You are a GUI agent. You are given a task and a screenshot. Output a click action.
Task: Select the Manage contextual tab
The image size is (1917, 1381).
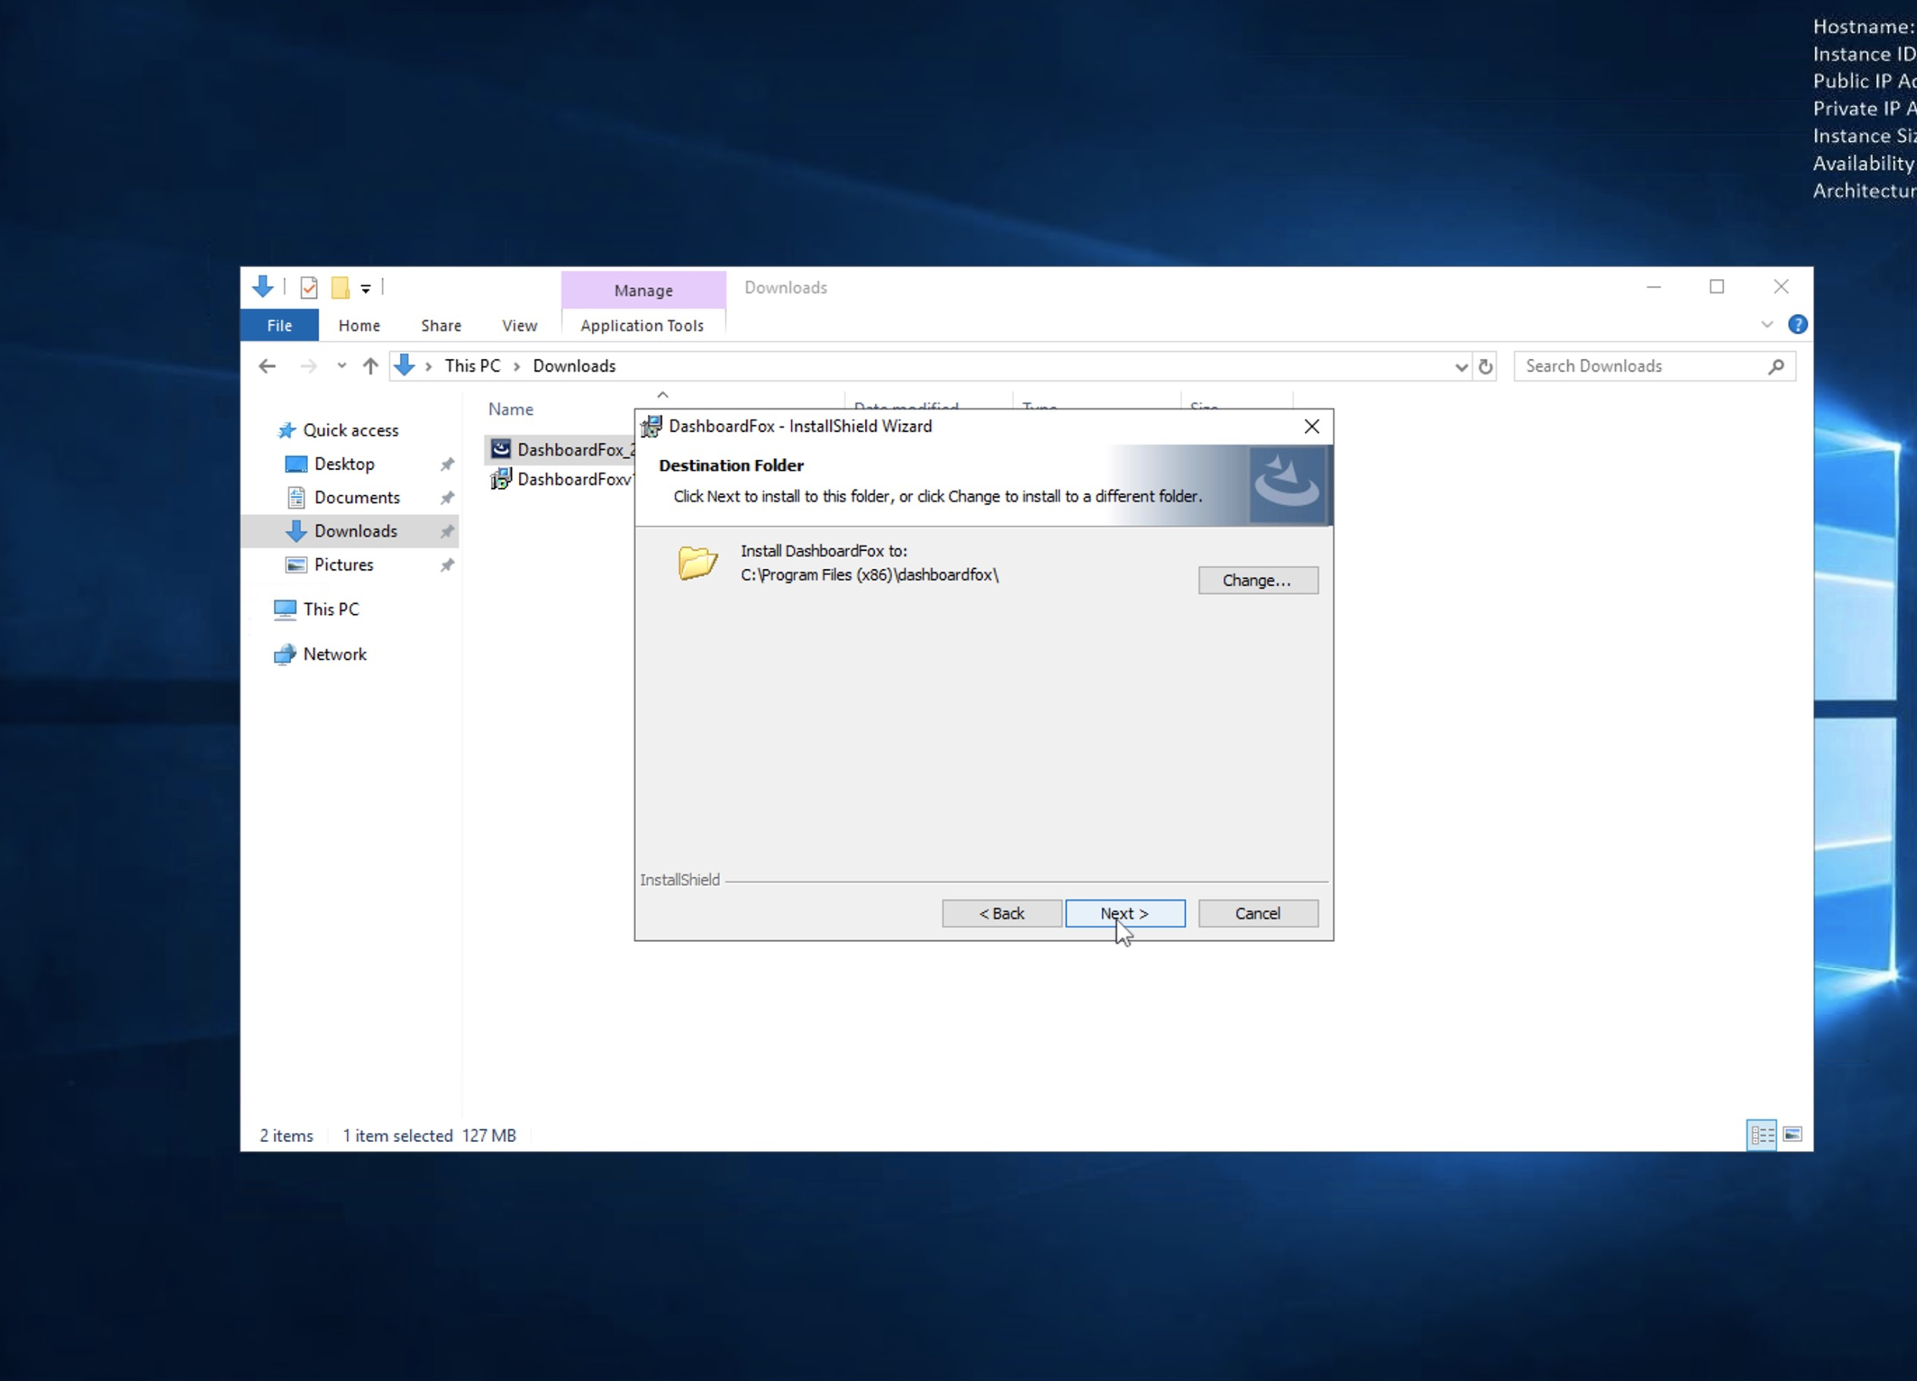click(644, 290)
